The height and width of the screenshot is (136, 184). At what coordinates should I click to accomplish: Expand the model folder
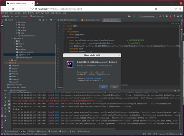tap(17, 25)
